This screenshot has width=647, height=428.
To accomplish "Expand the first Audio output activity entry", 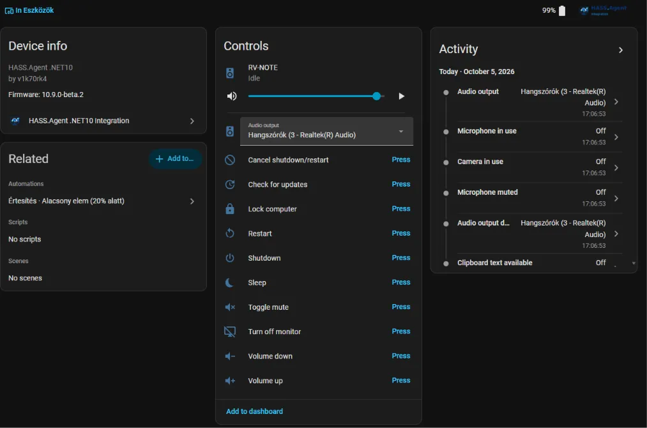I will (x=616, y=102).
